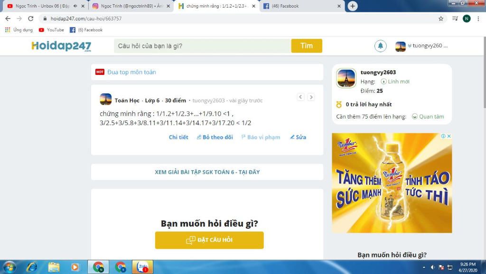Viewport: 486px width, 274px height.
Task: Open the YouTube bookmark
Action: tap(51, 30)
